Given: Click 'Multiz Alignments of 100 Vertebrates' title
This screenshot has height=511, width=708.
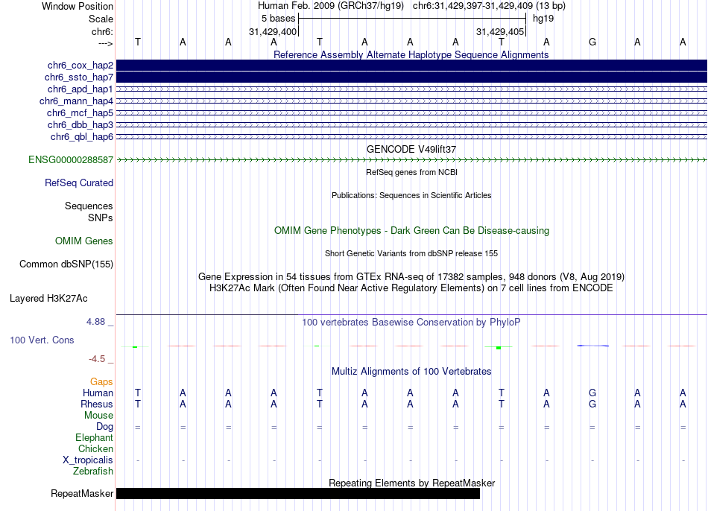Looking at the screenshot, I should coord(411,371).
